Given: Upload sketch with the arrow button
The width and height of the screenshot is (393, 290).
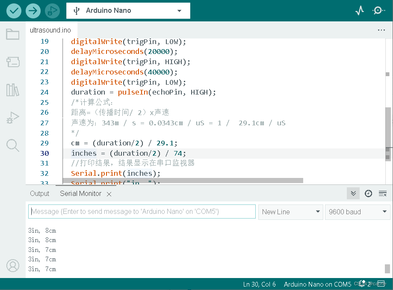Looking at the screenshot, I should coord(33,11).
